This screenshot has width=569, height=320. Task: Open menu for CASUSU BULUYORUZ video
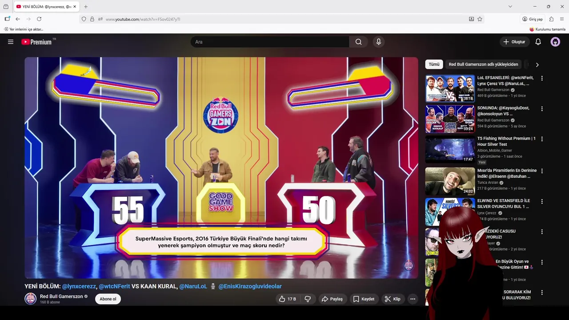pos(541,232)
